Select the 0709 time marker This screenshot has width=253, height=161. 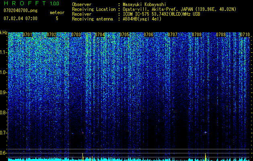(221, 35)
